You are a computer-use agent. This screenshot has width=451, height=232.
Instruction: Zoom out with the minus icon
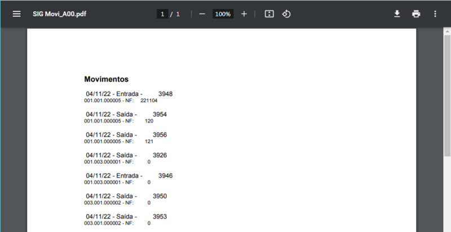tap(202, 14)
